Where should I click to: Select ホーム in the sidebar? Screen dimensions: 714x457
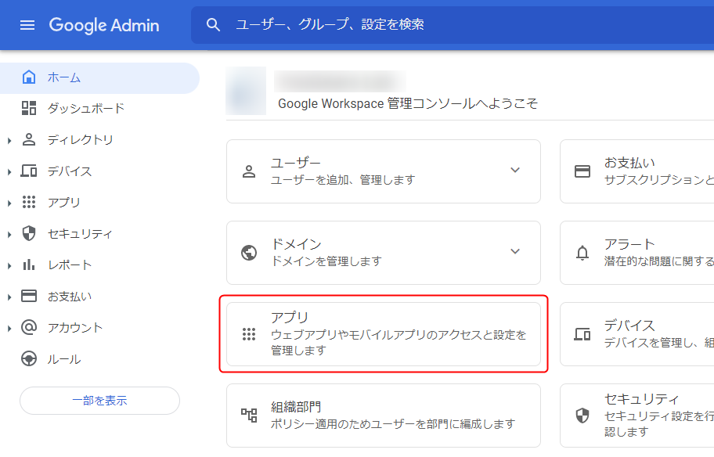tap(99, 77)
